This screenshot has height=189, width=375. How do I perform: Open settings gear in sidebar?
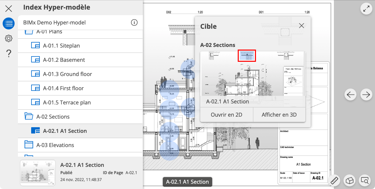click(x=9, y=38)
